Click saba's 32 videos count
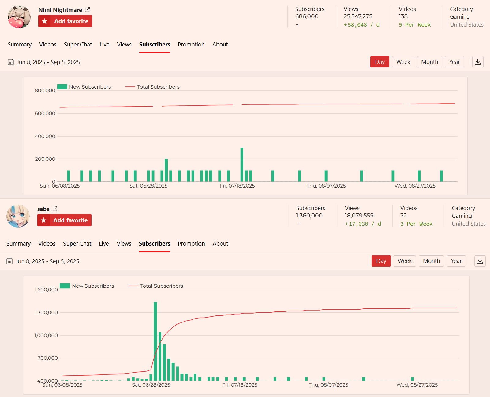490x397 pixels. coord(404,216)
